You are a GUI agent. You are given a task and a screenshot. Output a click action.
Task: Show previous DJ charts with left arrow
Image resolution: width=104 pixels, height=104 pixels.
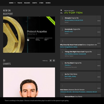[x=51, y=61]
